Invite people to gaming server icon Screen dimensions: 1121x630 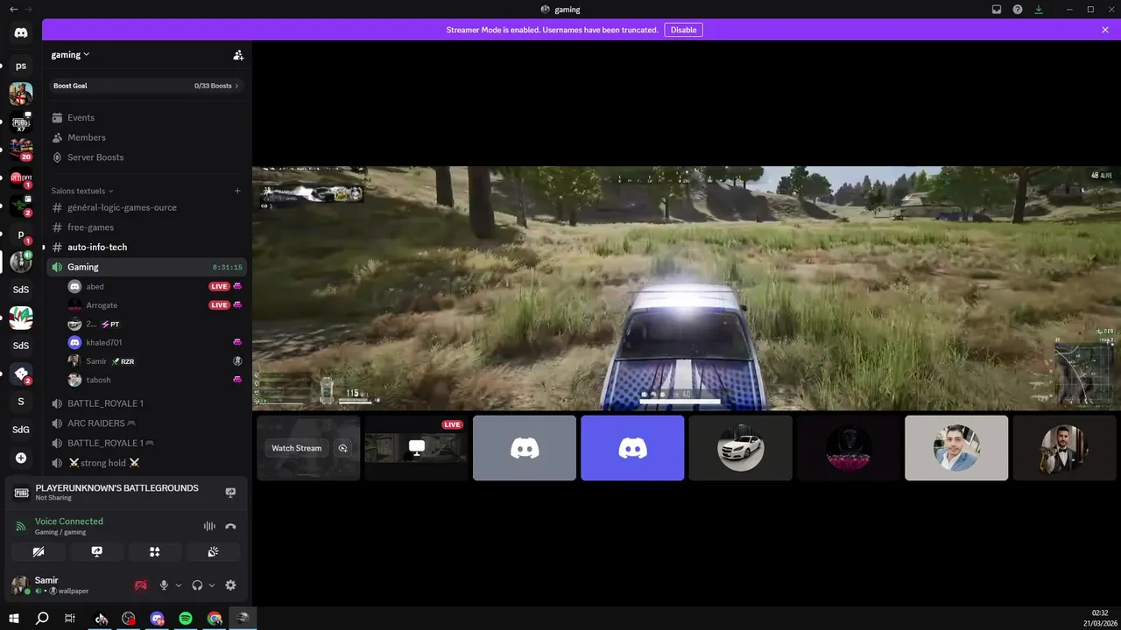pos(238,54)
